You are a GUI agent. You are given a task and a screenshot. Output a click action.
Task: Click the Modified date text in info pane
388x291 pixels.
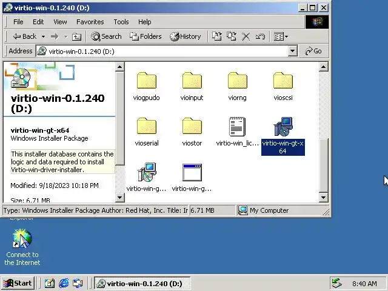pyautogui.click(x=55, y=186)
